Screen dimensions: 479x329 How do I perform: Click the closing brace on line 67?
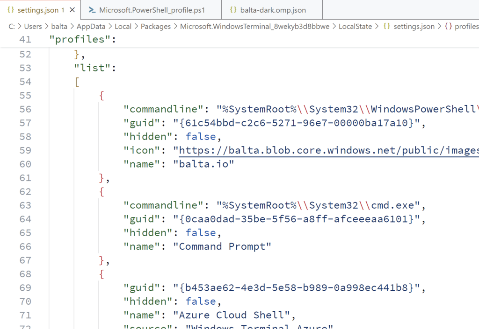click(102, 260)
